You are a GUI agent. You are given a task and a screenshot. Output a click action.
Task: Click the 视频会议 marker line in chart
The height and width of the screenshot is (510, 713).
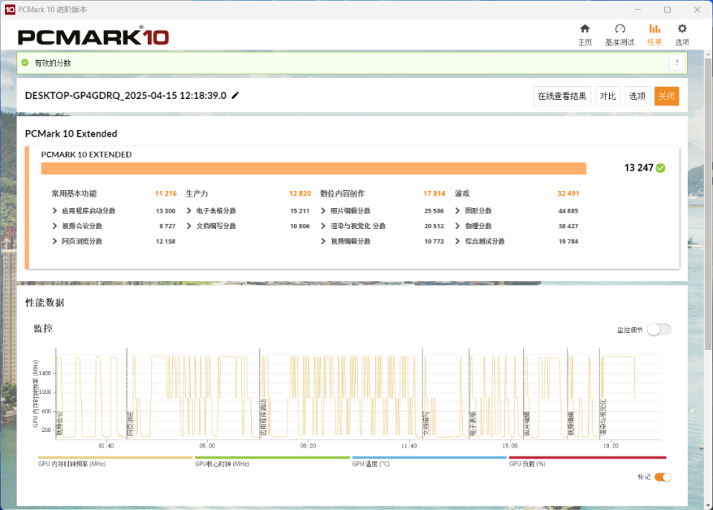[56, 394]
